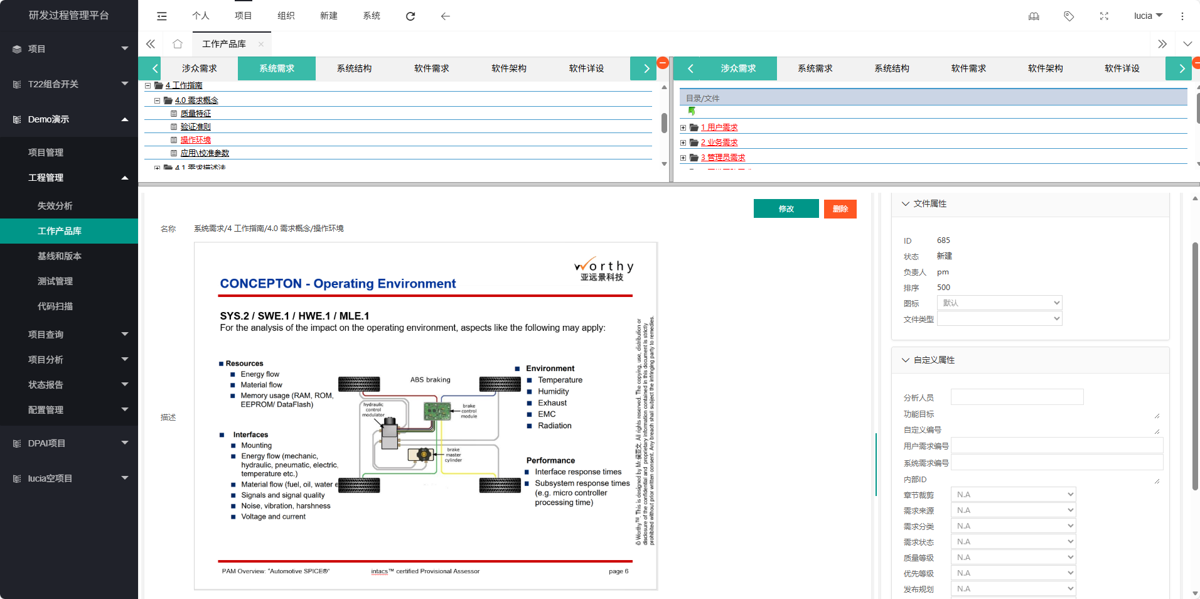Viewport: 1200px width, 599px height.
Task: Open the lucia user dropdown
Action: pos(1148,16)
